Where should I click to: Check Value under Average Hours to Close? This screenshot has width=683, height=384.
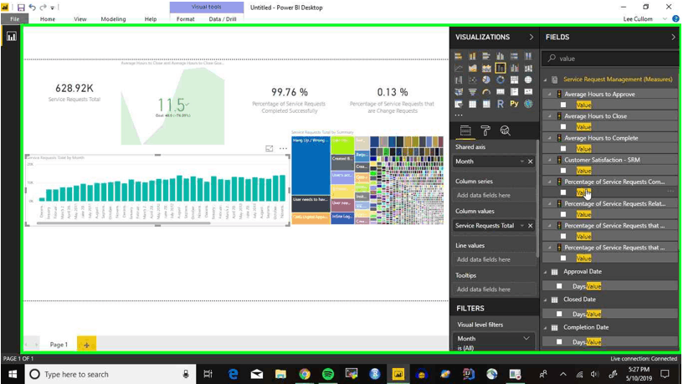tap(563, 126)
